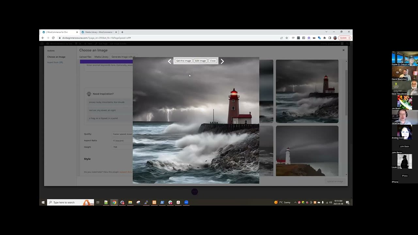This screenshot has width=418, height=235.
Task: Open the tab search dropdown chevron
Action: coord(326,32)
